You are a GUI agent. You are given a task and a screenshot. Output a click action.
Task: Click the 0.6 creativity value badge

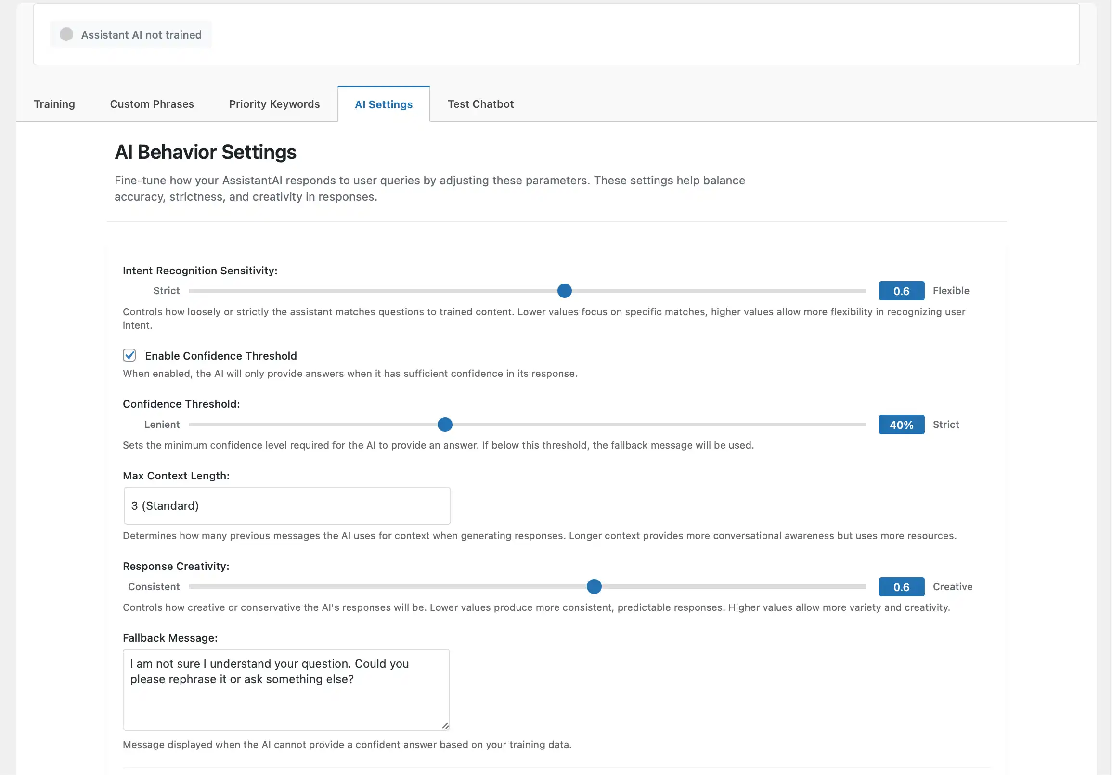click(x=901, y=587)
